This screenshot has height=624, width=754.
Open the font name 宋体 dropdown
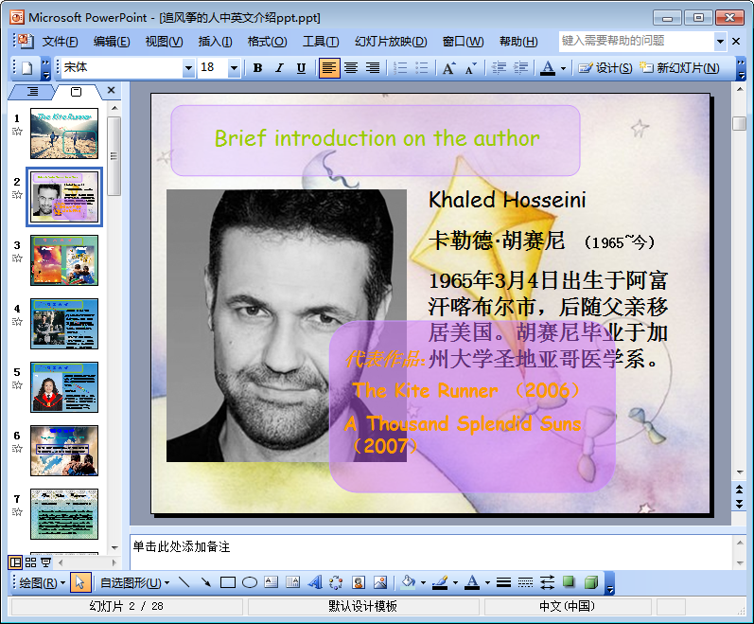(x=188, y=68)
